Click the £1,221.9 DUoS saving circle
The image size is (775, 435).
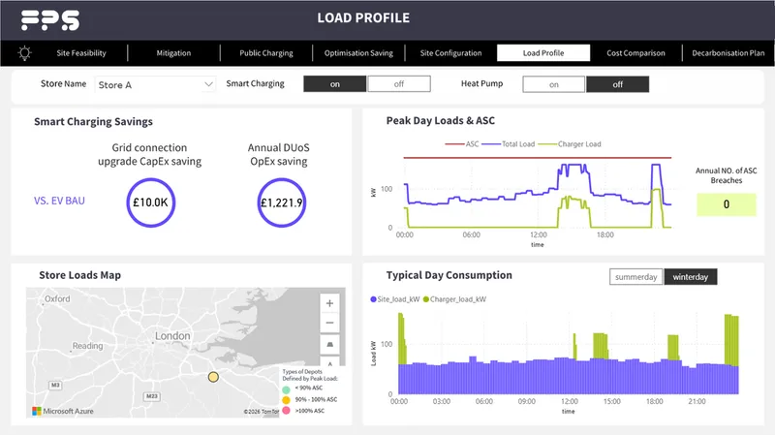point(281,202)
